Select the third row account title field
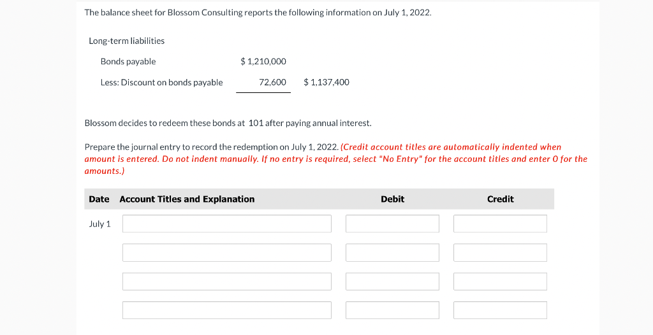The height and width of the screenshot is (335, 653). [227, 282]
